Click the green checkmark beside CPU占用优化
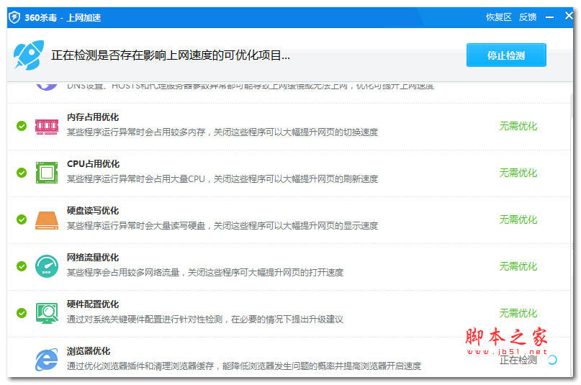This screenshot has height=385, width=581. pyautogui.click(x=22, y=173)
